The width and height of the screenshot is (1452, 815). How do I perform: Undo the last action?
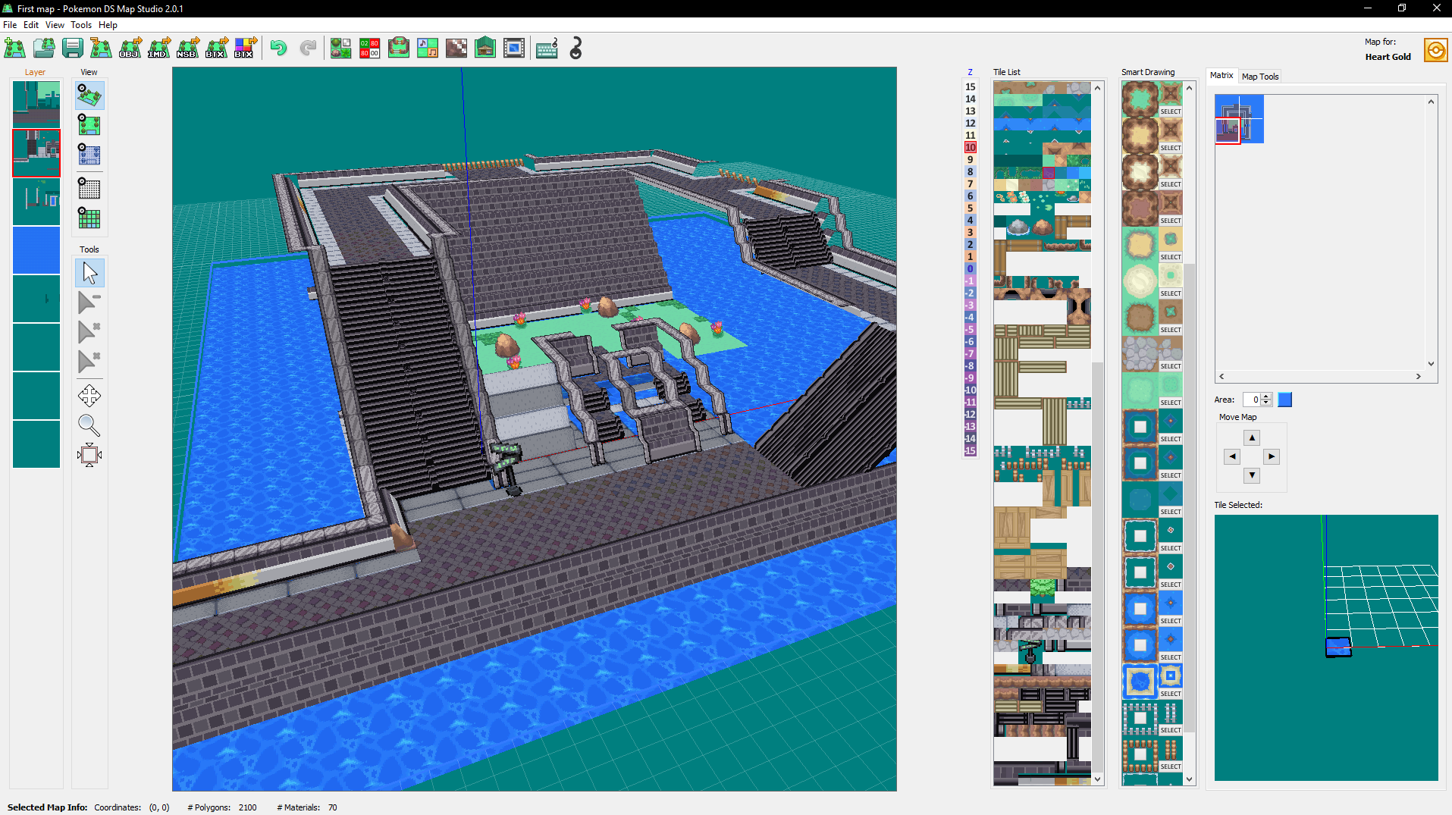[279, 49]
